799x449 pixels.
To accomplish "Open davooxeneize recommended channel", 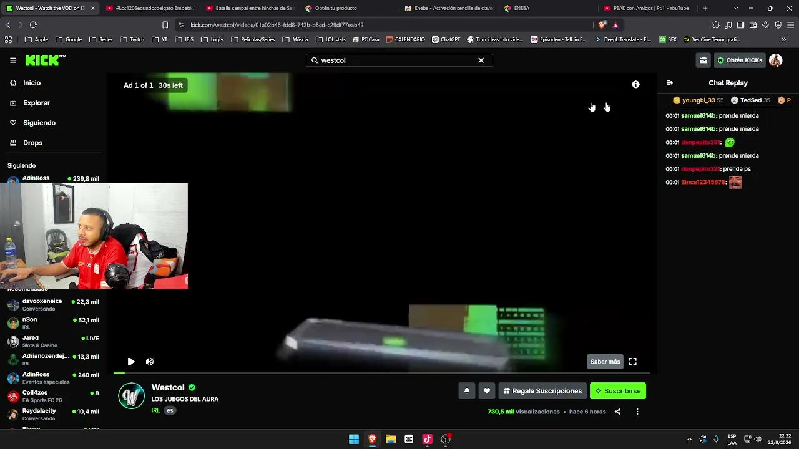I will [52, 305].
